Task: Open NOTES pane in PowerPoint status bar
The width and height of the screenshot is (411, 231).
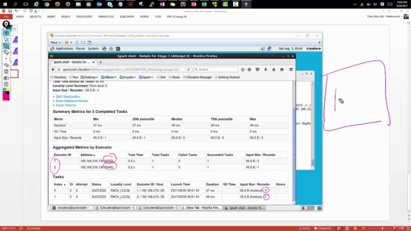Action: [304, 228]
